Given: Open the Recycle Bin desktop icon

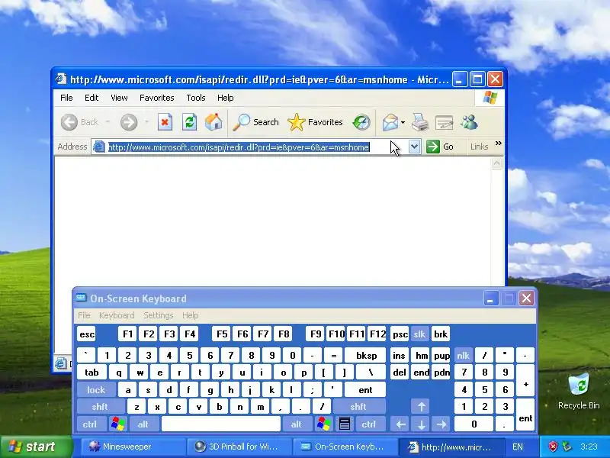Looking at the screenshot, I should 579,391.
